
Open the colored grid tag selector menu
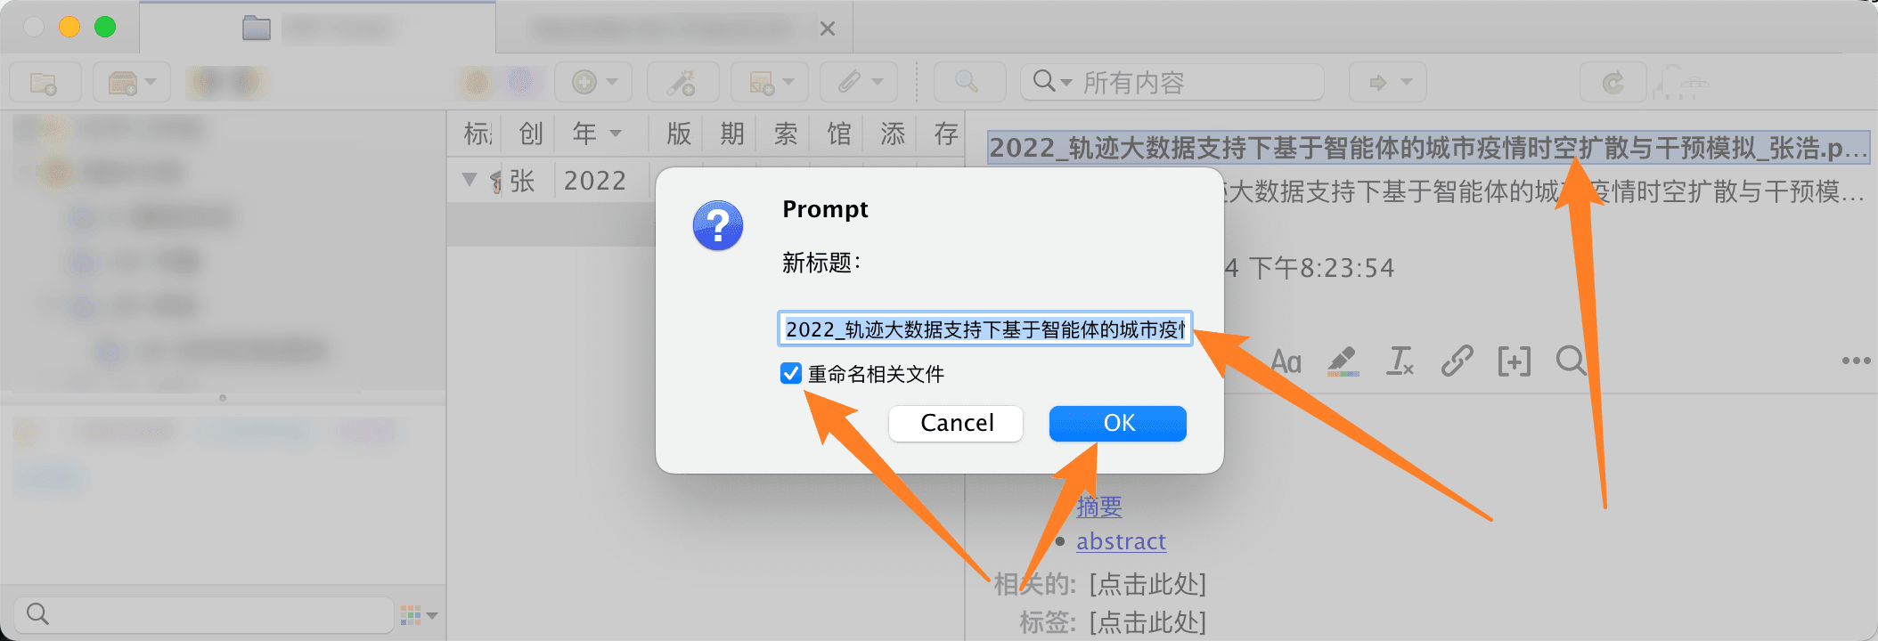tap(419, 614)
